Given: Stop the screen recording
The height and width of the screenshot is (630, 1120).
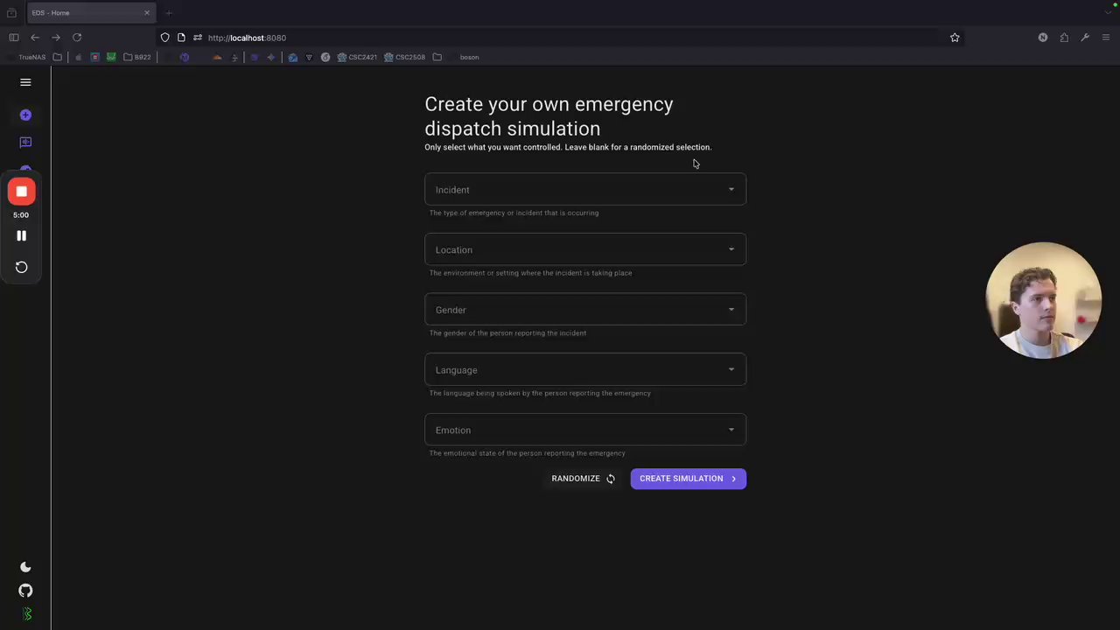Looking at the screenshot, I should tap(22, 192).
